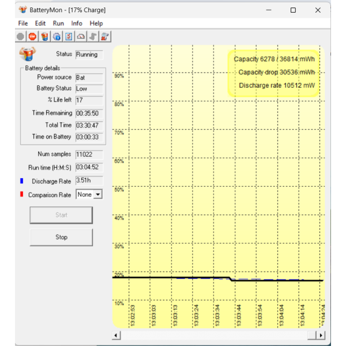Click the Run time value 03:04:52
346x346 pixels.
(89, 167)
